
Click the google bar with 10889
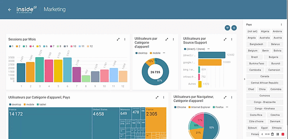[x=210, y=63]
